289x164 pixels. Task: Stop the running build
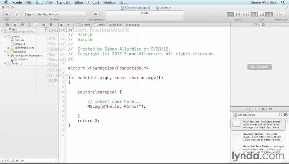pos(17,14)
